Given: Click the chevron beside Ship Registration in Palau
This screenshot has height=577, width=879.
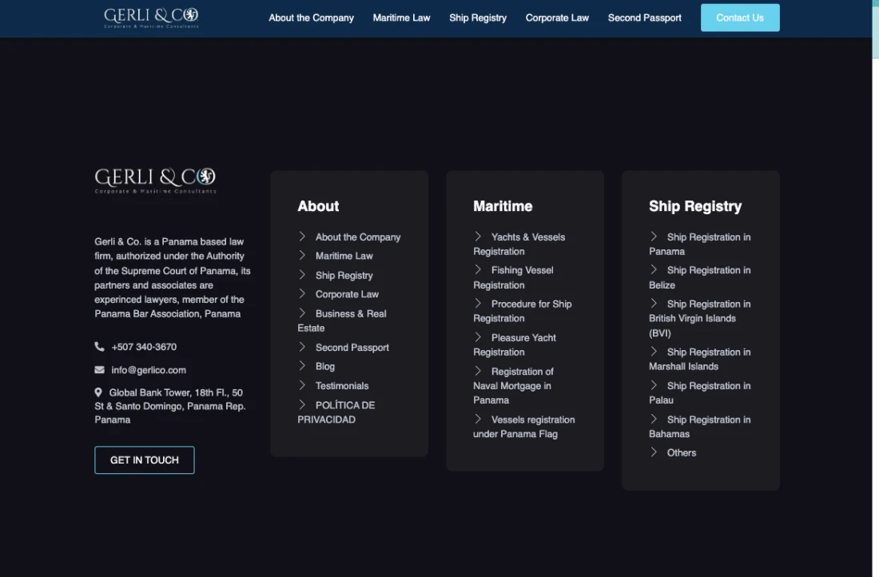Looking at the screenshot, I should (654, 385).
